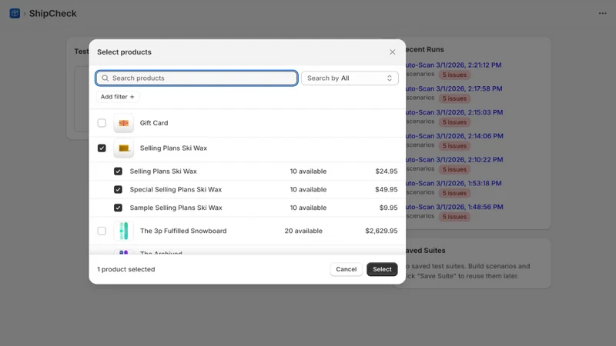This screenshot has height=346, width=616.
Task: Click the Cancel button
Action: pos(346,269)
